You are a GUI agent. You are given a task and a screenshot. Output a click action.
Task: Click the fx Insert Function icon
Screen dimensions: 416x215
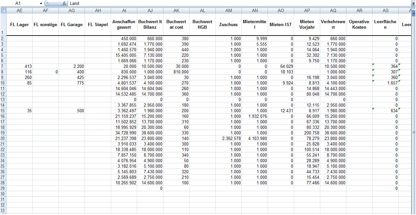point(64,3)
